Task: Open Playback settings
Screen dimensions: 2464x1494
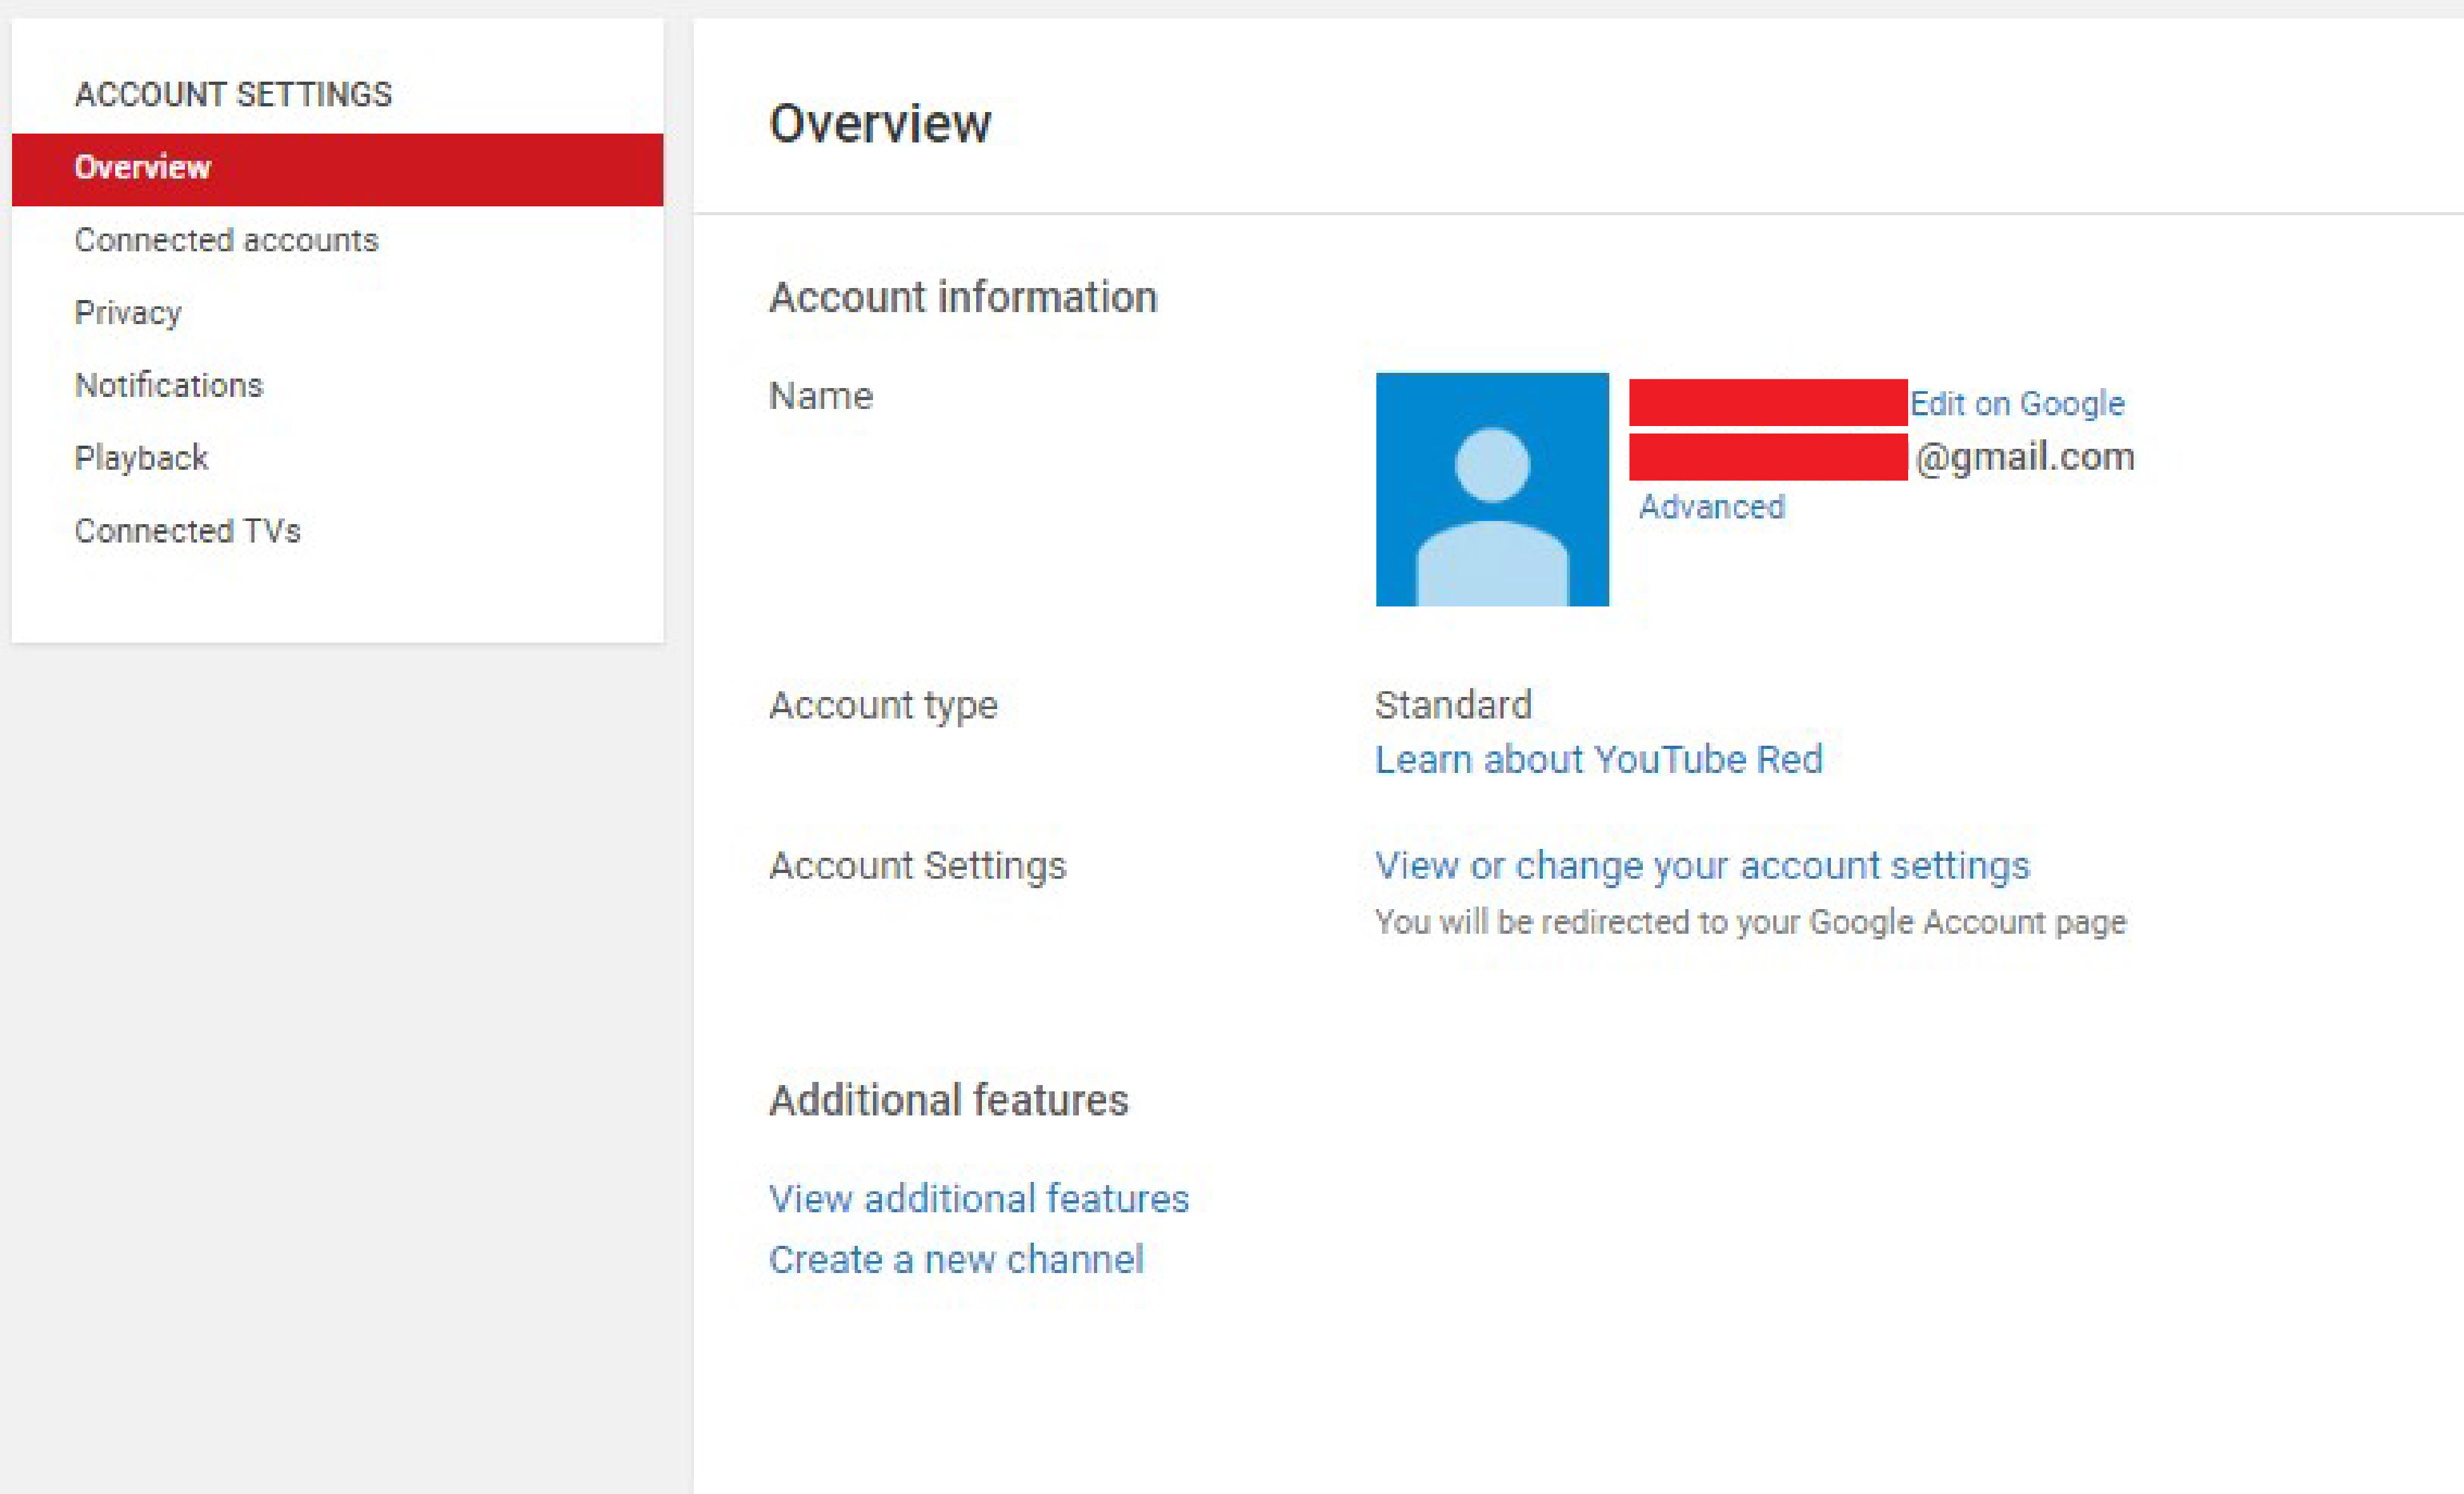Action: click(x=141, y=459)
